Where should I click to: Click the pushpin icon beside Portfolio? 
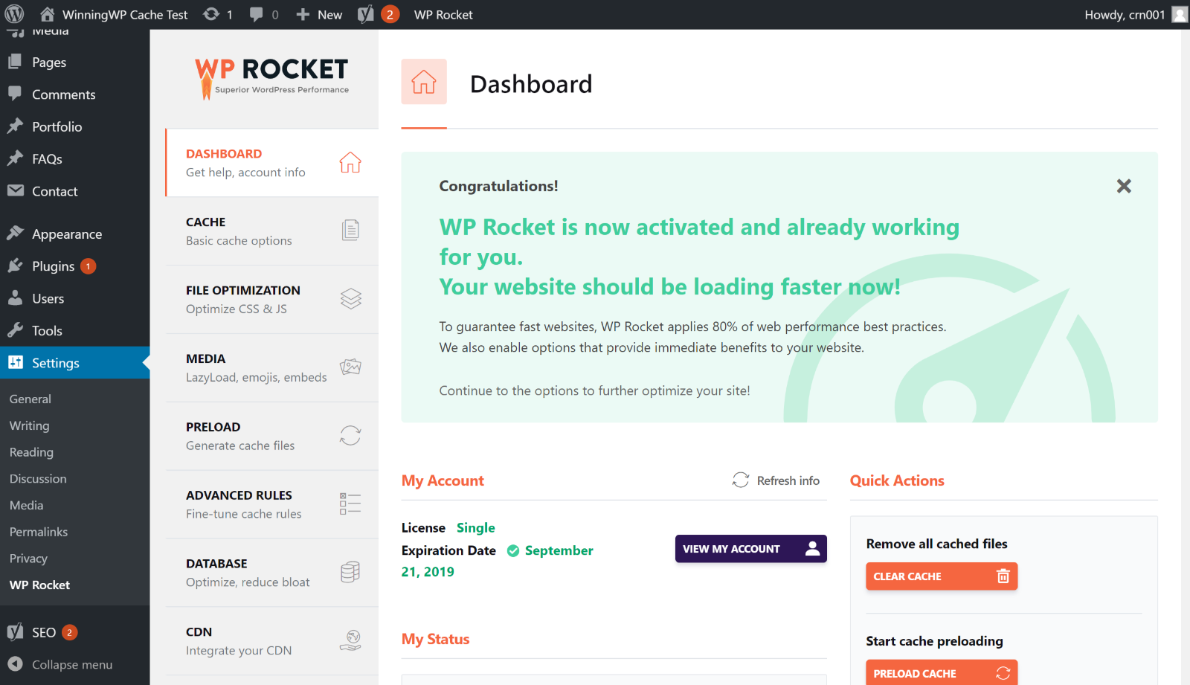pyautogui.click(x=15, y=126)
